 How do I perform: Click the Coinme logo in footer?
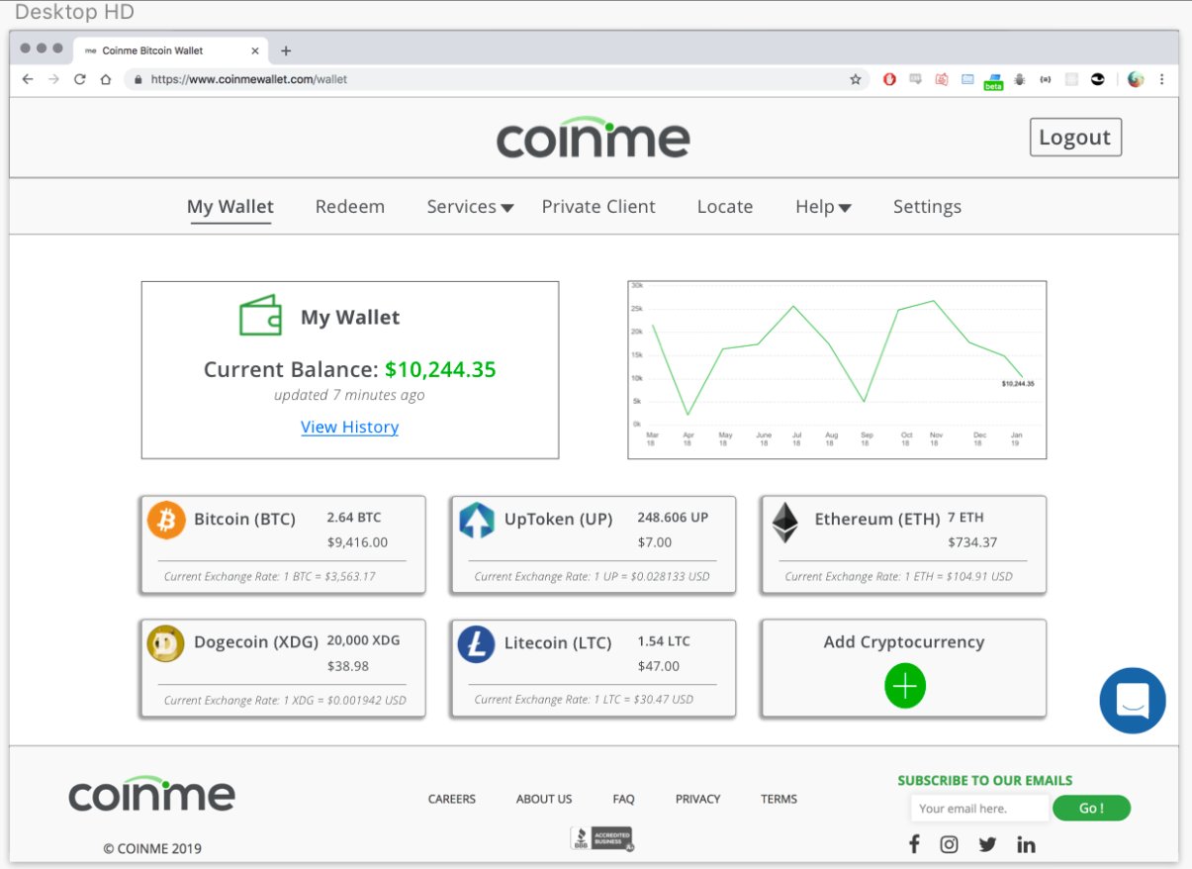click(151, 794)
